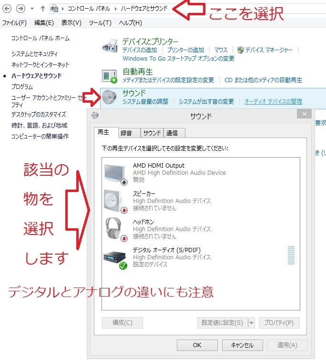Click システムが出す音の変更 link
Image resolution: width=326 pixels, height=362 pixels.
[x=206, y=102]
